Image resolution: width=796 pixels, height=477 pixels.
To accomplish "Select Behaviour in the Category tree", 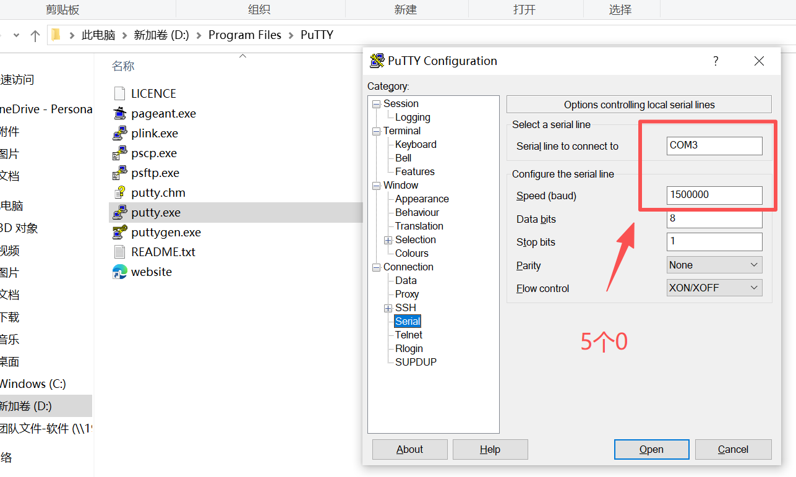I will 417,212.
